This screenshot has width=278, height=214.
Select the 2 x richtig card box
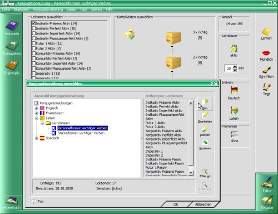coord(173,63)
